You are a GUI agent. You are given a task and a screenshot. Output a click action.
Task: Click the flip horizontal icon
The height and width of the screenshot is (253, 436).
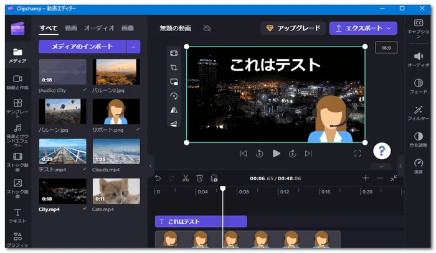pos(174,109)
